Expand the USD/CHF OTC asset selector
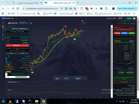 (13, 23)
